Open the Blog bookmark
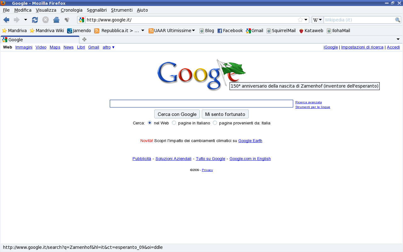This screenshot has width=403, height=252. pyautogui.click(x=207, y=31)
